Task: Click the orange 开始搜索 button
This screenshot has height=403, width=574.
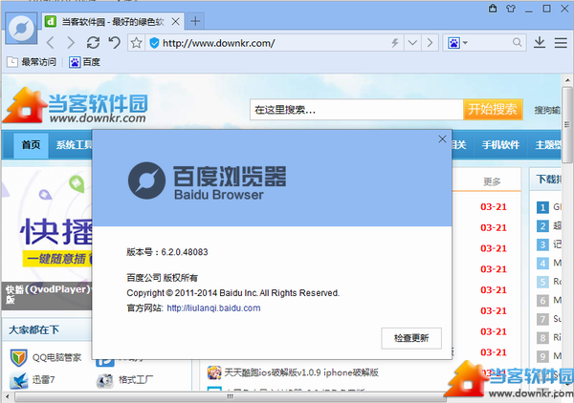Action: (x=493, y=109)
